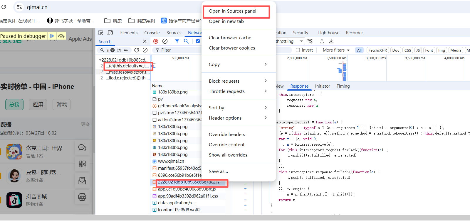Open network conditions wifi-gear icon

[x=310, y=41]
